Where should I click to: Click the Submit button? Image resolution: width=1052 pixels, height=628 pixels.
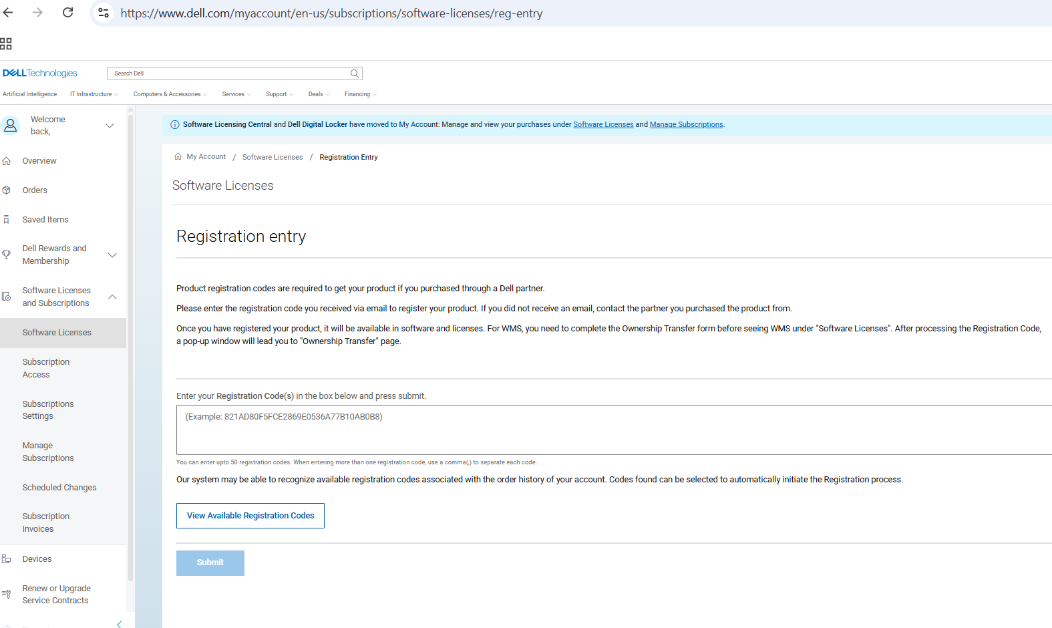210,563
